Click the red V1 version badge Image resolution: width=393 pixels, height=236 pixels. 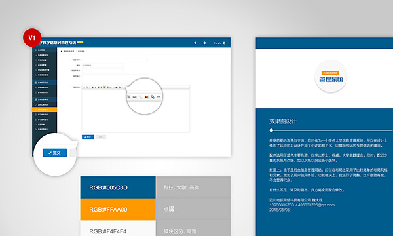[32, 37]
